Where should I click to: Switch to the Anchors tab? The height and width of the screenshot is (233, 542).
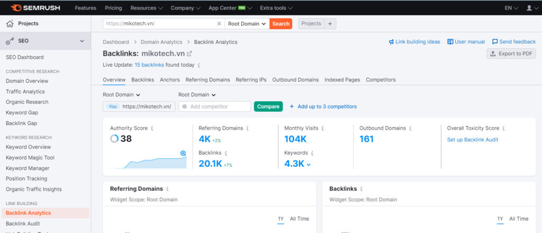(x=170, y=80)
